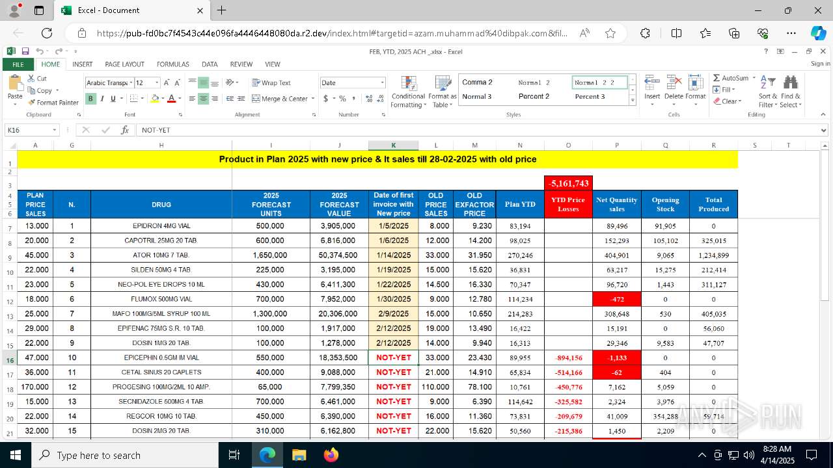Click the Redo arrow in Quick Access

[x=59, y=51]
